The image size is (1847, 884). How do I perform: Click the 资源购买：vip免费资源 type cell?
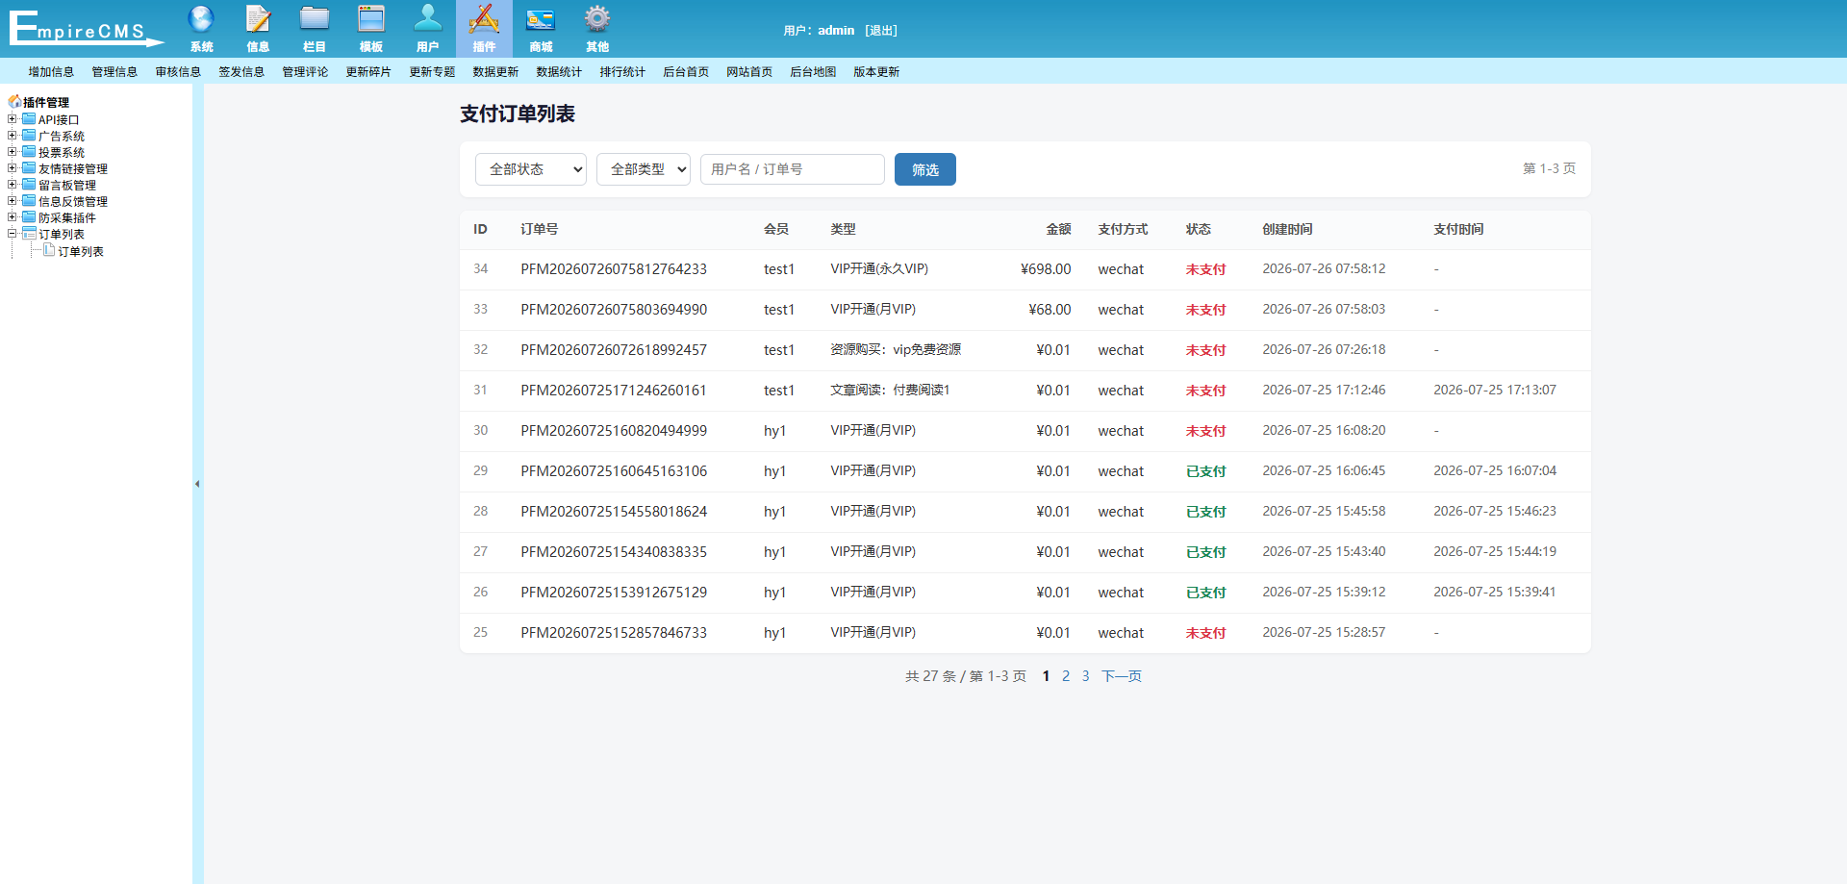(x=896, y=349)
